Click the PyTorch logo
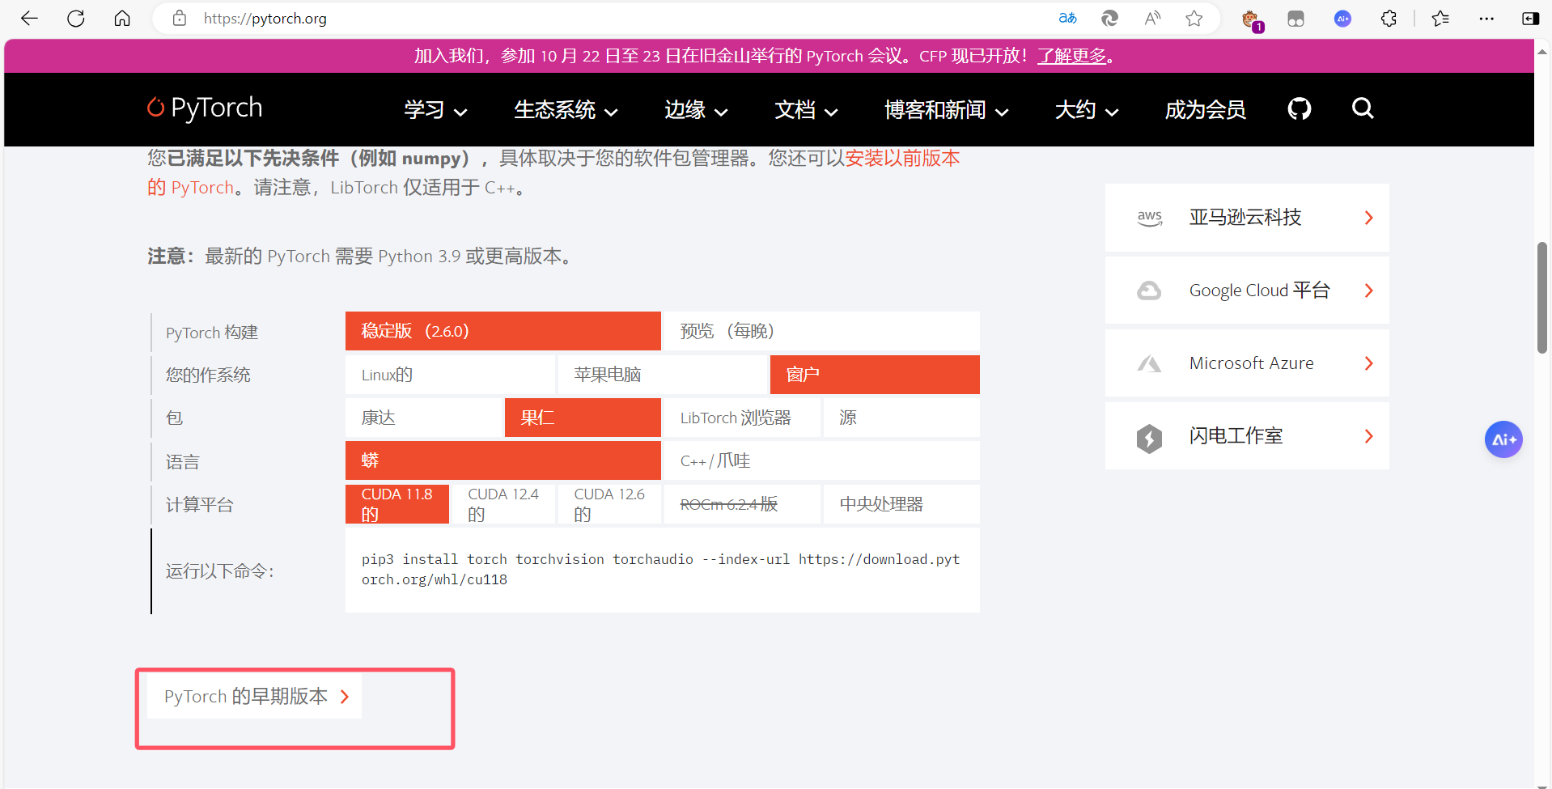Viewport: 1552px width, 789px height. (x=205, y=108)
